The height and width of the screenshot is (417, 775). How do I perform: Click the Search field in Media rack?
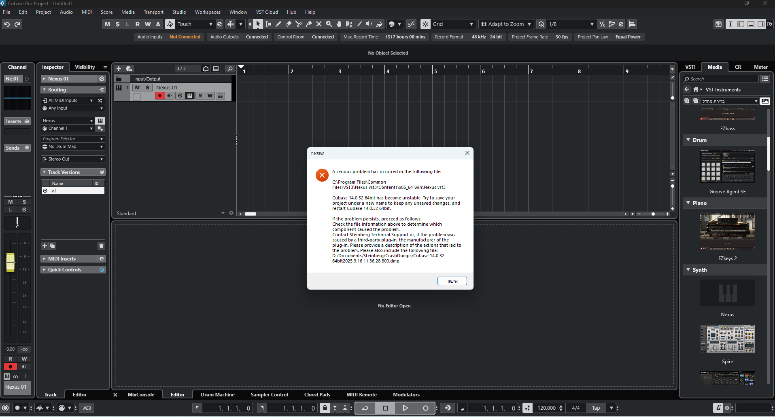point(720,79)
